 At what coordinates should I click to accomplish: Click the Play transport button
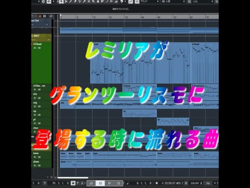pos(109,183)
